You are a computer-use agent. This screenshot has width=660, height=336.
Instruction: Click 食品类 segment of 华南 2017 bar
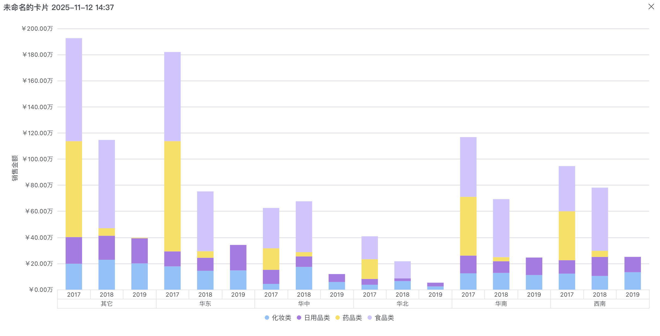[468, 167]
